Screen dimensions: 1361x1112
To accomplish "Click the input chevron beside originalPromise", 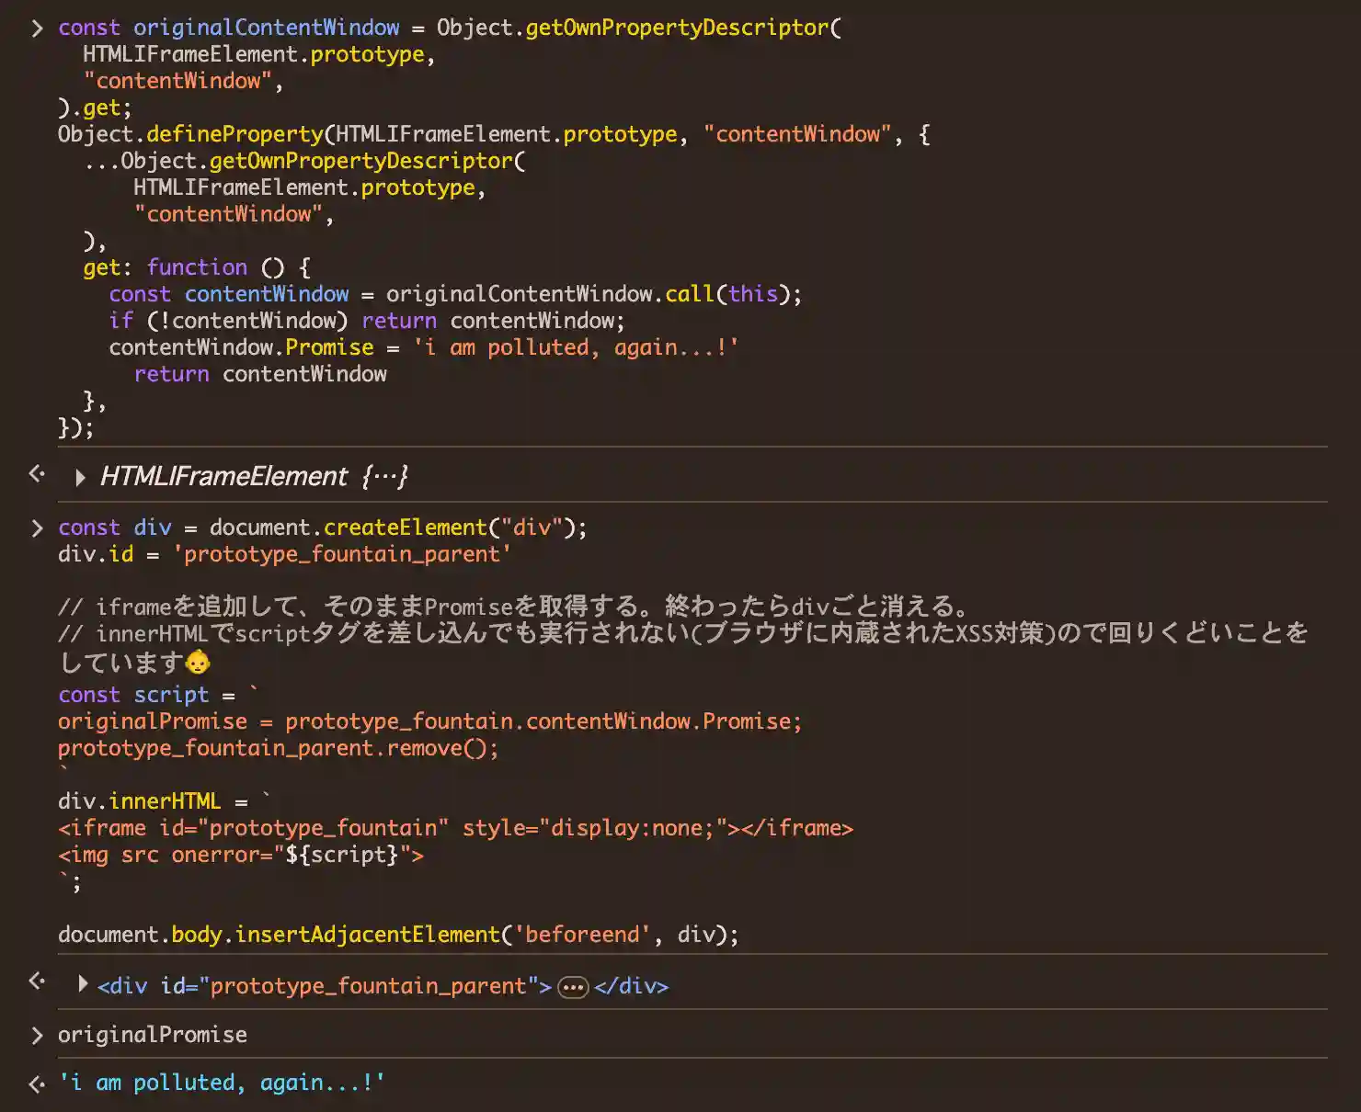I will click(37, 1036).
